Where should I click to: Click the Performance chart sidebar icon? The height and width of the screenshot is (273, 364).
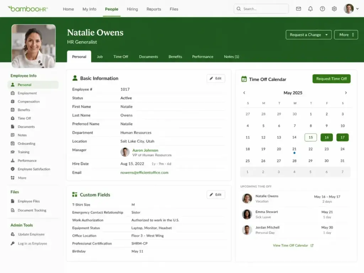point(12,160)
